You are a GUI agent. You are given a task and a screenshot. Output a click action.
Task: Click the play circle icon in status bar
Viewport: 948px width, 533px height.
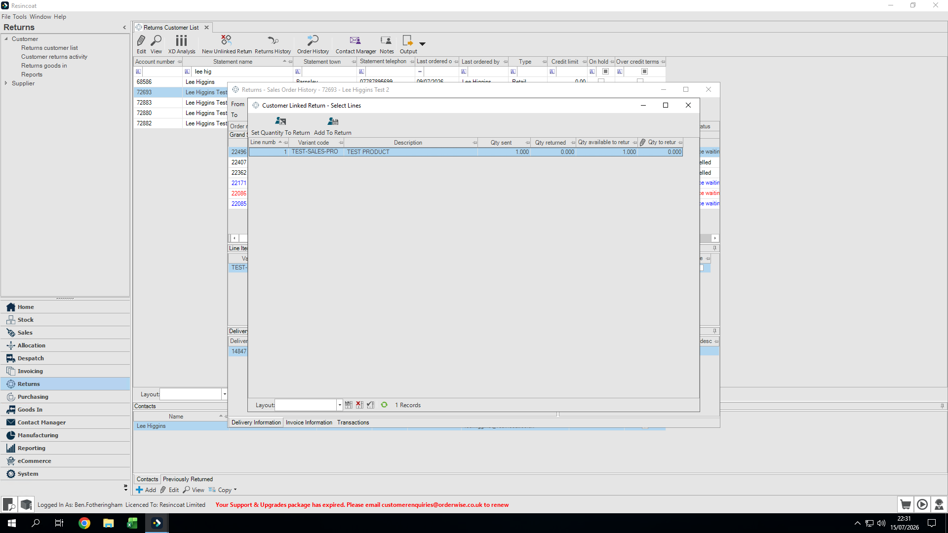[x=922, y=504]
